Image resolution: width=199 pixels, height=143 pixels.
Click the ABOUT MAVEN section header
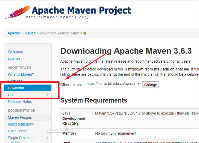coord(19,67)
